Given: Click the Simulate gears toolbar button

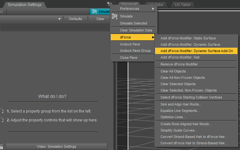Looking at the screenshot, I should 100,11.
